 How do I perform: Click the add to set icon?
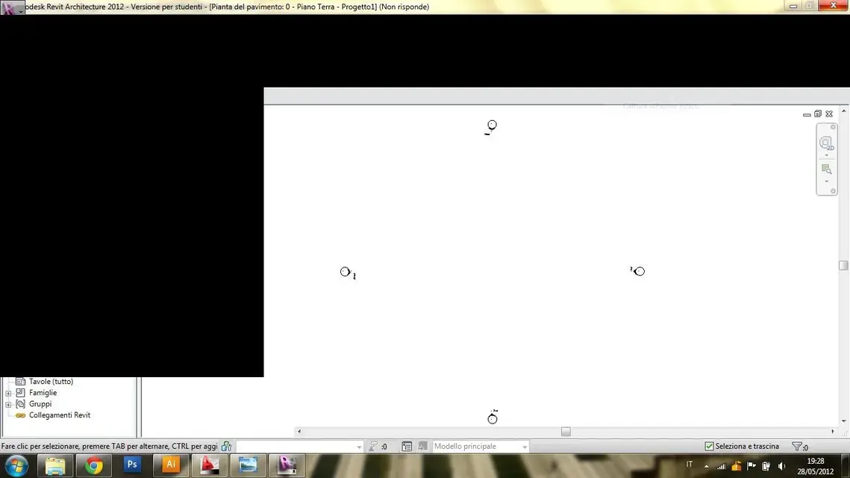point(423,446)
